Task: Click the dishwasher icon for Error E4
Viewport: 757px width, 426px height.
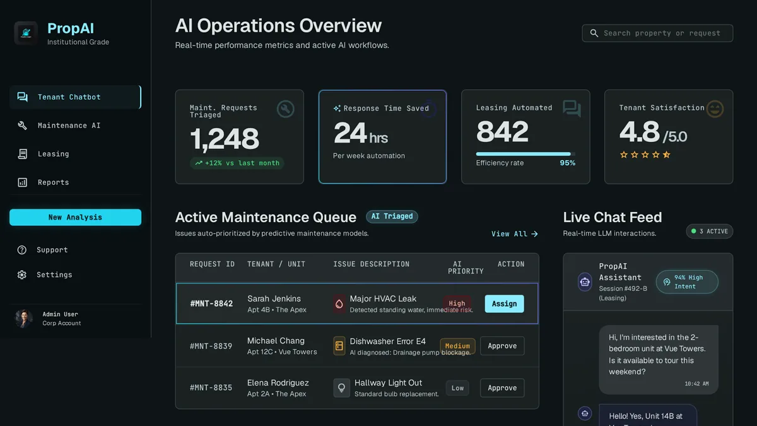Action: (339, 346)
